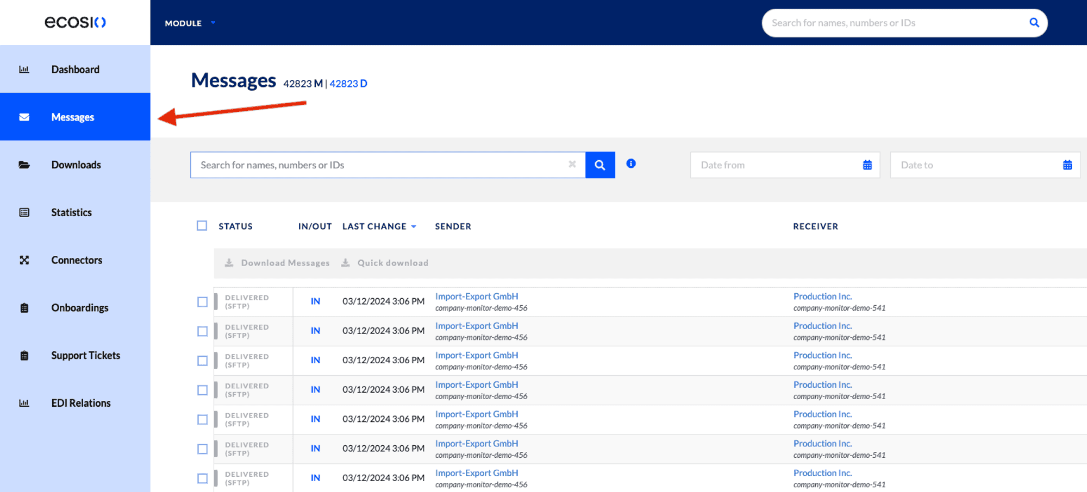This screenshot has width=1087, height=492.
Task: Open the Dashboard panel via its chart icon
Action: pyautogui.click(x=24, y=69)
